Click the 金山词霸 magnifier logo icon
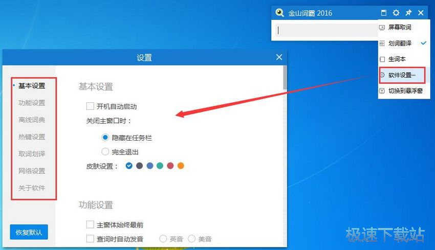 point(279,13)
